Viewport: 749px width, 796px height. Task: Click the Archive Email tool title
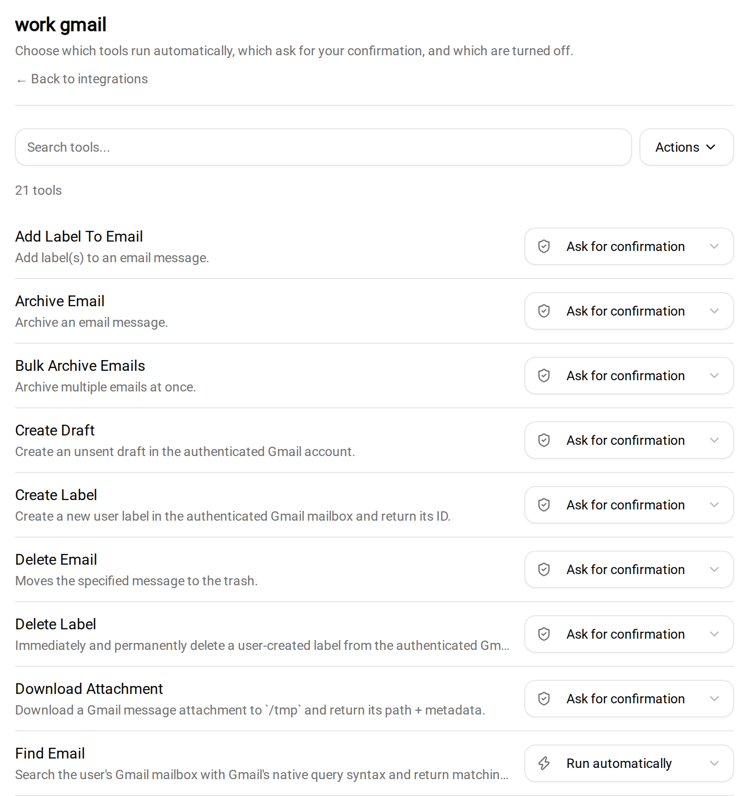[x=60, y=301]
